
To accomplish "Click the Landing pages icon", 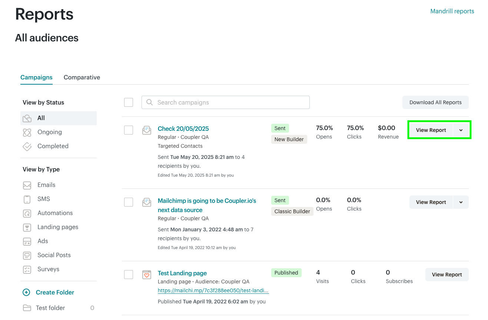I will tap(27, 227).
